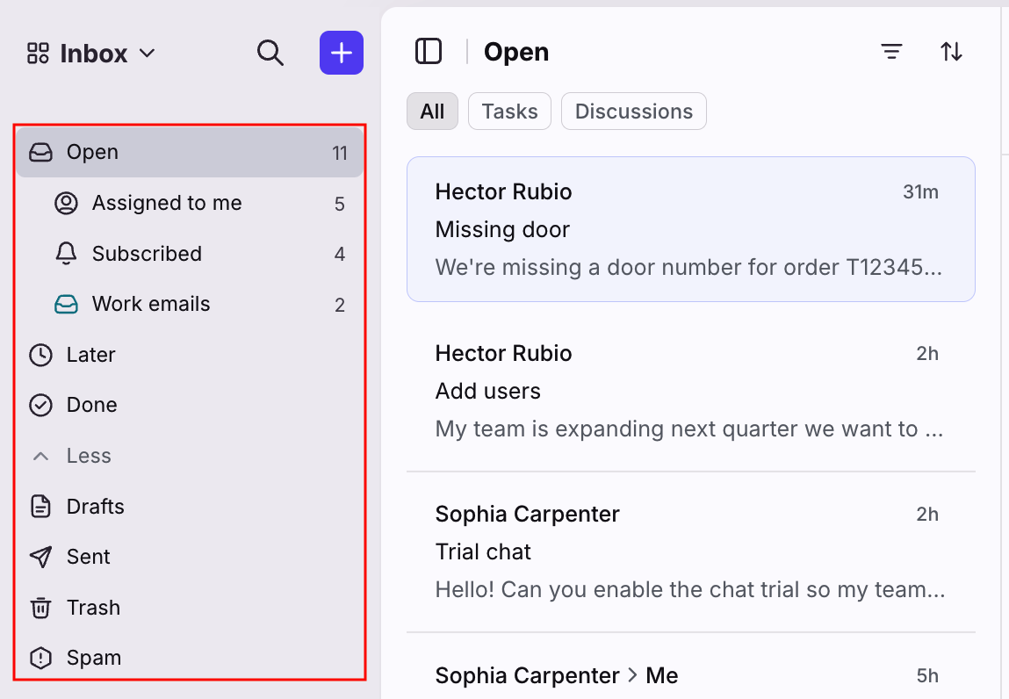
Task: Click the Open count 11
Action: click(340, 153)
